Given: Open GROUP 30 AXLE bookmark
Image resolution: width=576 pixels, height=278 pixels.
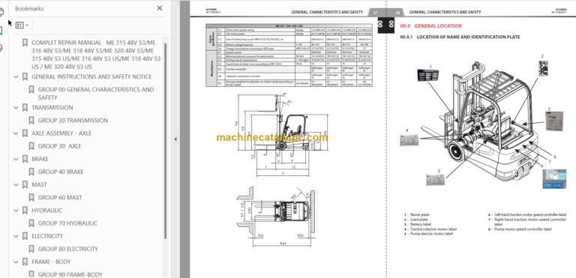Looking at the screenshot, I should [60, 146].
